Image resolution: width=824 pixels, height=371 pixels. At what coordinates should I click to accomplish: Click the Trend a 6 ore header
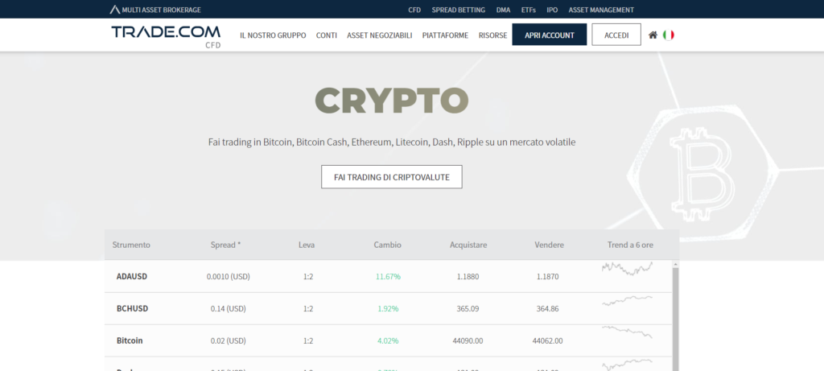(630, 245)
